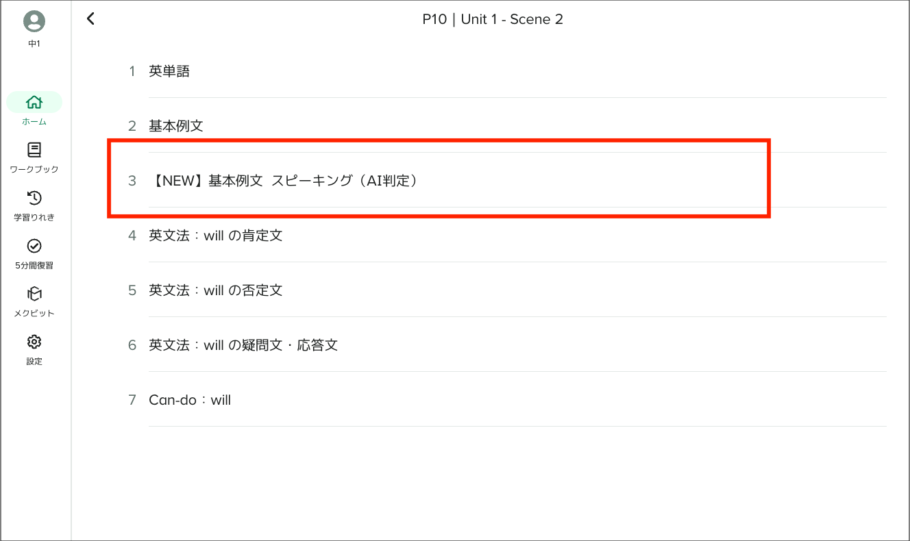Click the user profile avatar icon
910x541 pixels.
(x=34, y=22)
